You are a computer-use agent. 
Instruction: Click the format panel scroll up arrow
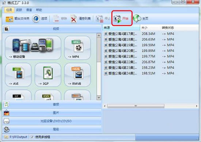(x=99, y=35)
